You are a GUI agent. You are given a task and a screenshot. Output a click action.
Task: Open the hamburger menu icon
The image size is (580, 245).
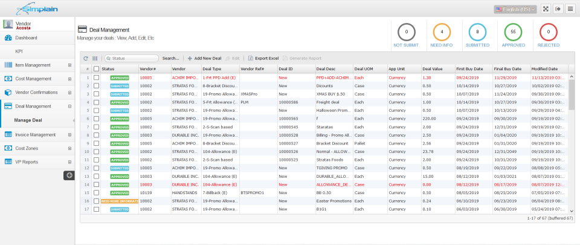coord(570,9)
